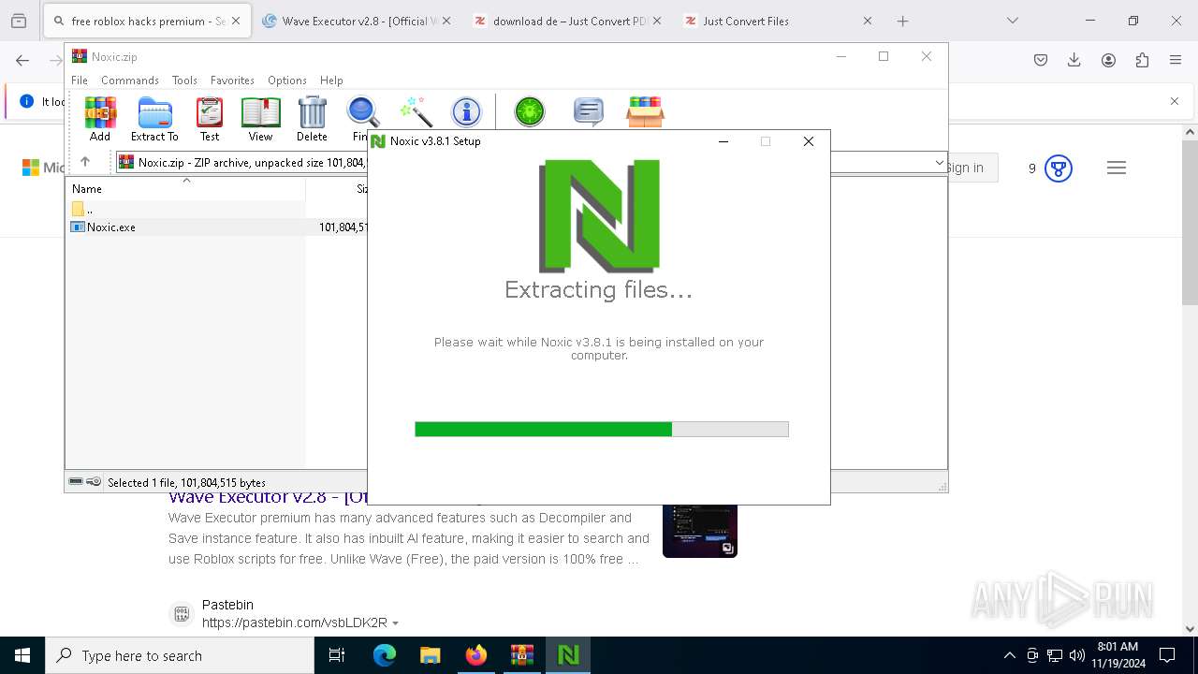1198x674 pixels.
Task: Go up one folder level arrow
Action: pyautogui.click(x=85, y=162)
